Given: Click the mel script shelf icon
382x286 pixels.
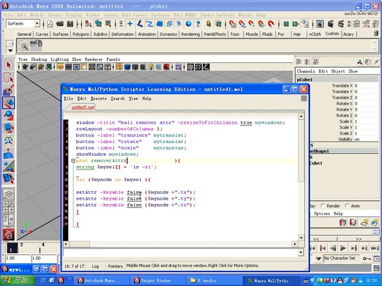Looking at the screenshot, I should (36, 45).
